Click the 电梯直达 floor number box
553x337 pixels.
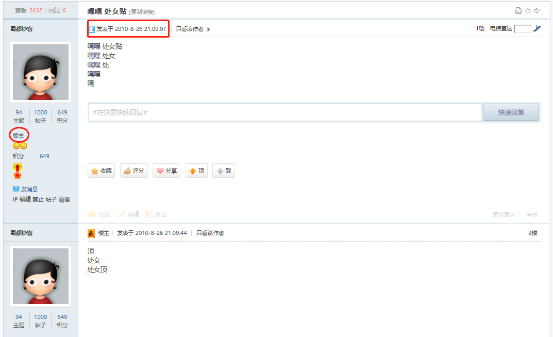click(523, 28)
